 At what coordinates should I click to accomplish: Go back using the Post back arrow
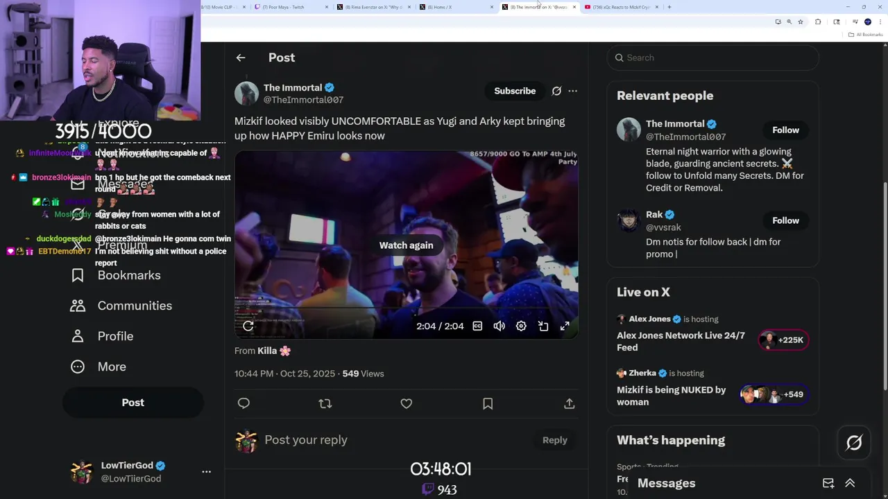coord(241,58)
